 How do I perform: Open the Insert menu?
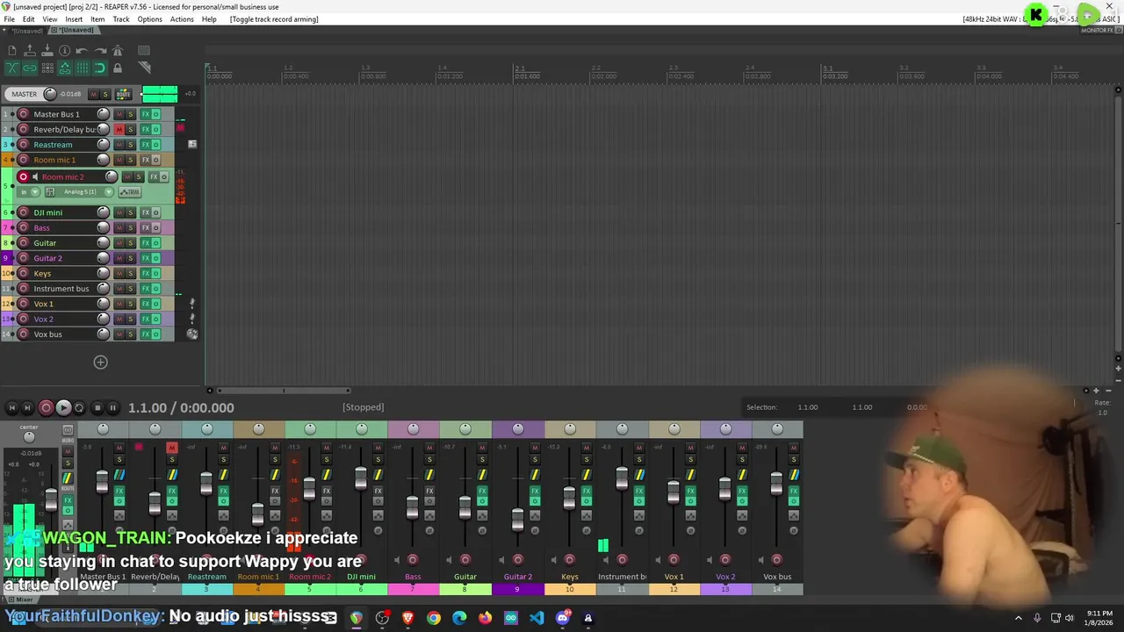coord(74,19)
